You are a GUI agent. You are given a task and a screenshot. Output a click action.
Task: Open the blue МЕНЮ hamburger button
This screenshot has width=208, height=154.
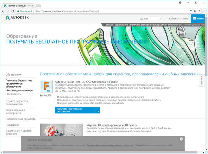(198, 19)
